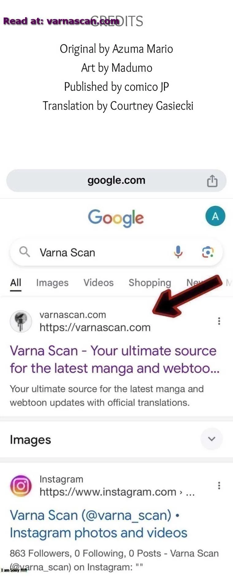Open options menu for Instagram result
This screenshot has height=580, width=233.
(219, 486)
